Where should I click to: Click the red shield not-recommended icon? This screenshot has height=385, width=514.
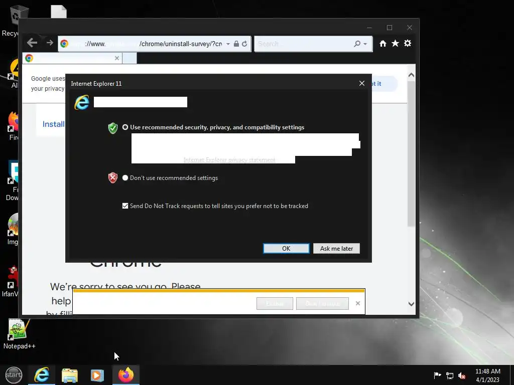point(113,178)
